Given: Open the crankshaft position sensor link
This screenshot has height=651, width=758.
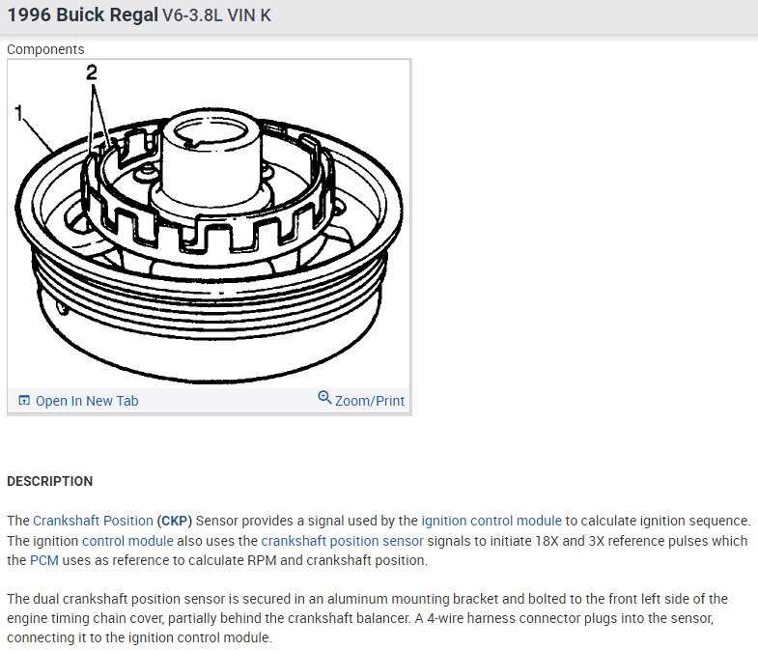Looking at the screenshot, I should (x=342, y=541).
